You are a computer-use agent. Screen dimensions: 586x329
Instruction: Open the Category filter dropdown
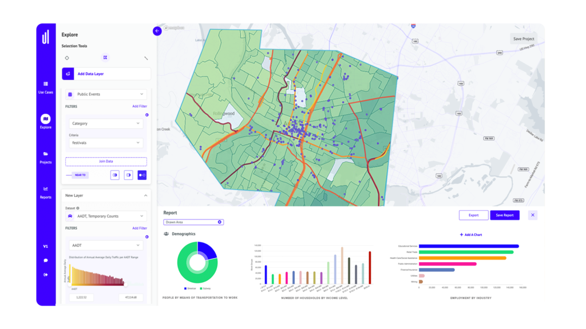[105, 123]
